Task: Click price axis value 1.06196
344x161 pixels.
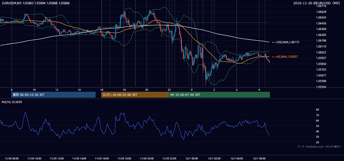Action: 321,41
